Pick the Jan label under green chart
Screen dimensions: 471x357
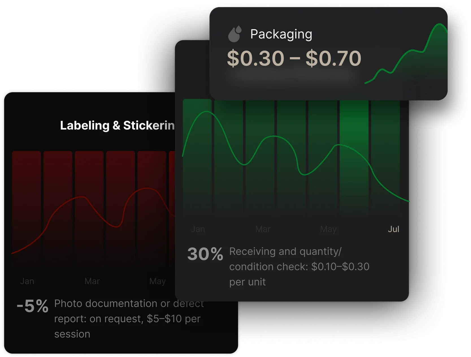coord(198,229)
